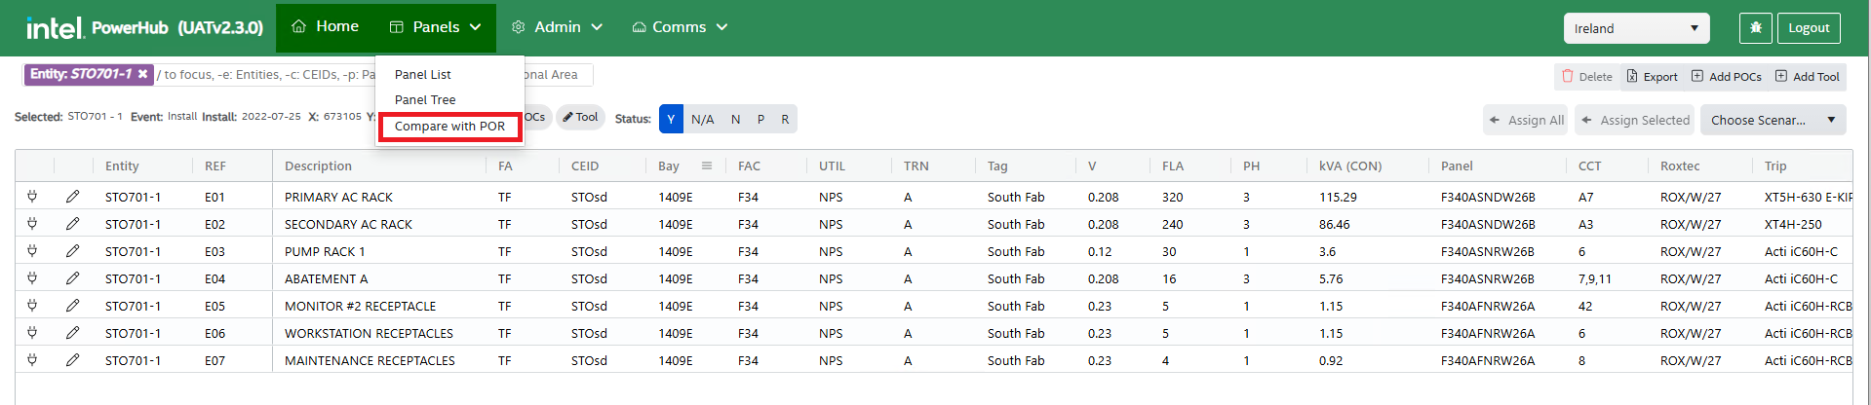Select Compare with POR menu item
The height and width of the screenshot is (405, 1871).
(449, 127)
